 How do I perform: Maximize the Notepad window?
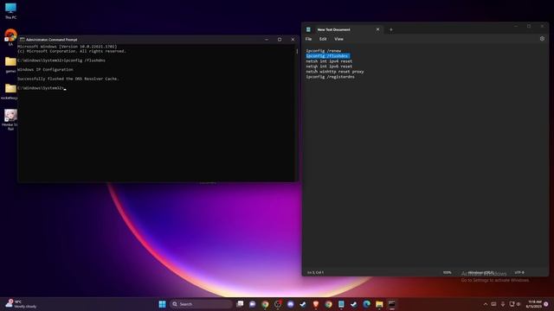(529, 26)
